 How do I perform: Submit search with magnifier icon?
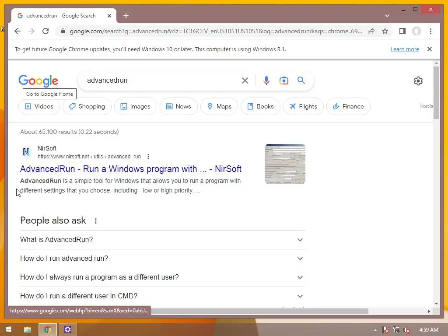301,80
